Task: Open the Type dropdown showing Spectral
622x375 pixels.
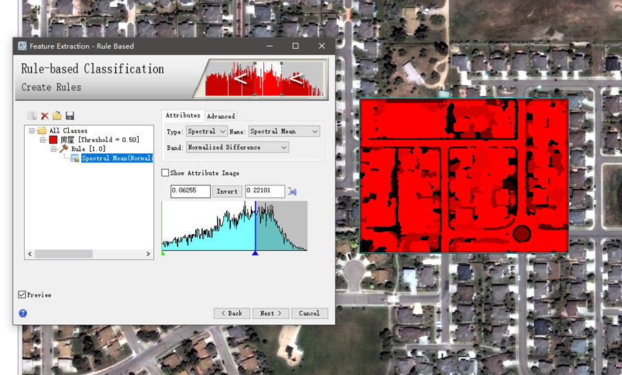Action: 206,131
